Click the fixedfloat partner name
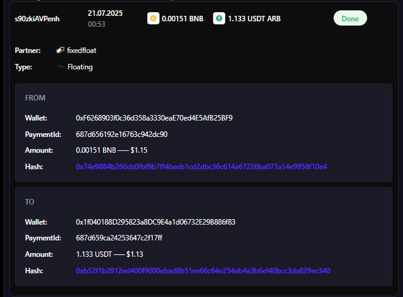Screen dimensions: 403x297 [x=82, y=51]
